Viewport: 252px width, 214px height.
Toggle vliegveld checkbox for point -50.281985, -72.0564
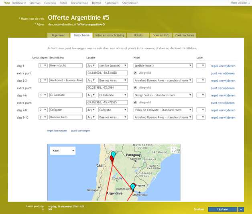[135, 88]
